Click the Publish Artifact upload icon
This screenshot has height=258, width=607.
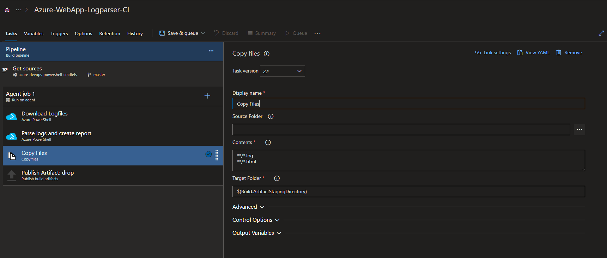click(x=12, y=175)
